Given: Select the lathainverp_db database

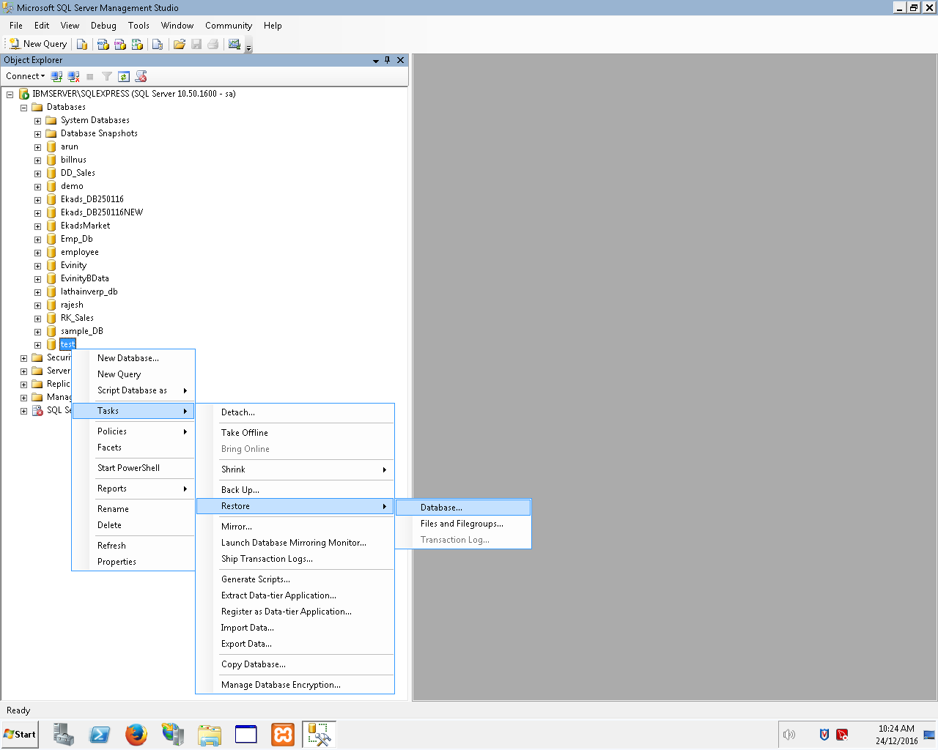Looking at the screenshot, I should [x=89, y=292].
